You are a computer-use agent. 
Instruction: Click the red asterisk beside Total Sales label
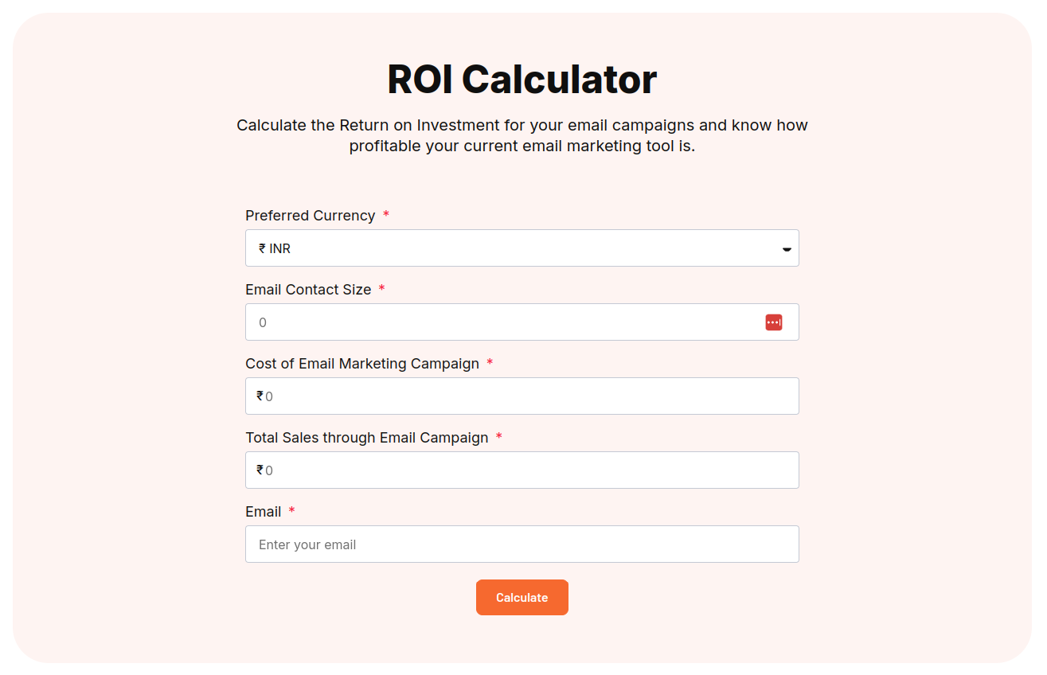(x=499, y=436)
